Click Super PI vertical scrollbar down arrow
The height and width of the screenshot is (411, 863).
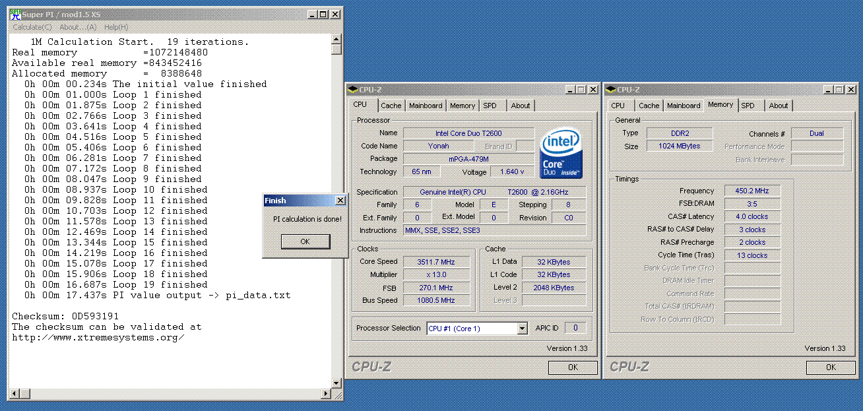336,383
